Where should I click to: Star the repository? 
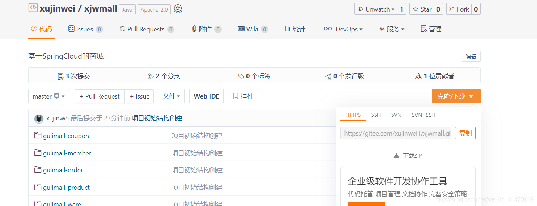[422, 9]
